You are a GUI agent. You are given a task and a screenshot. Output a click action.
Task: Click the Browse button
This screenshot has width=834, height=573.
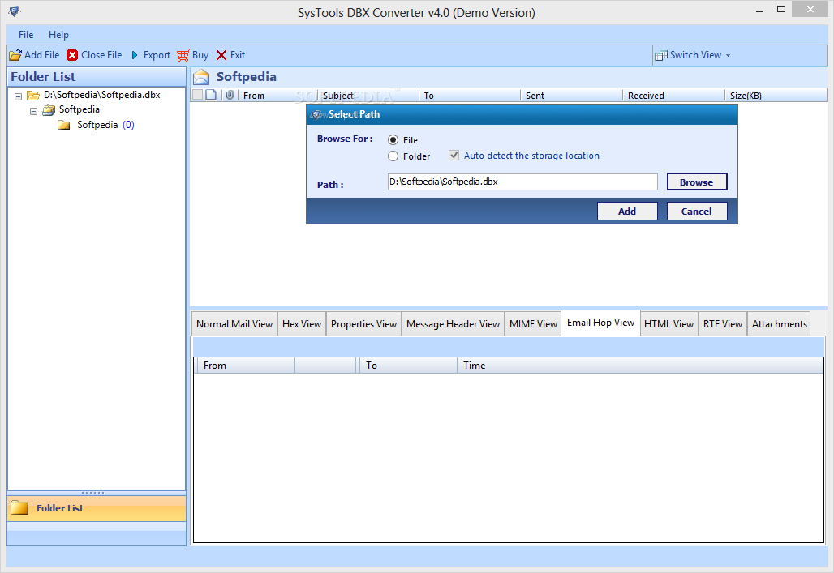[697, 182]
